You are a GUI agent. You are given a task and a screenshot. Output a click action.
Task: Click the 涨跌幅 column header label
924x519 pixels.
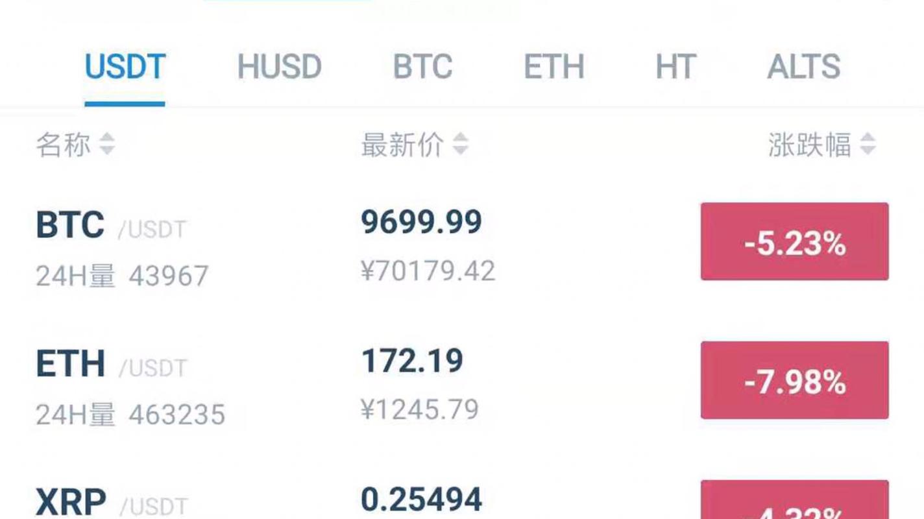tap(809, 144)
